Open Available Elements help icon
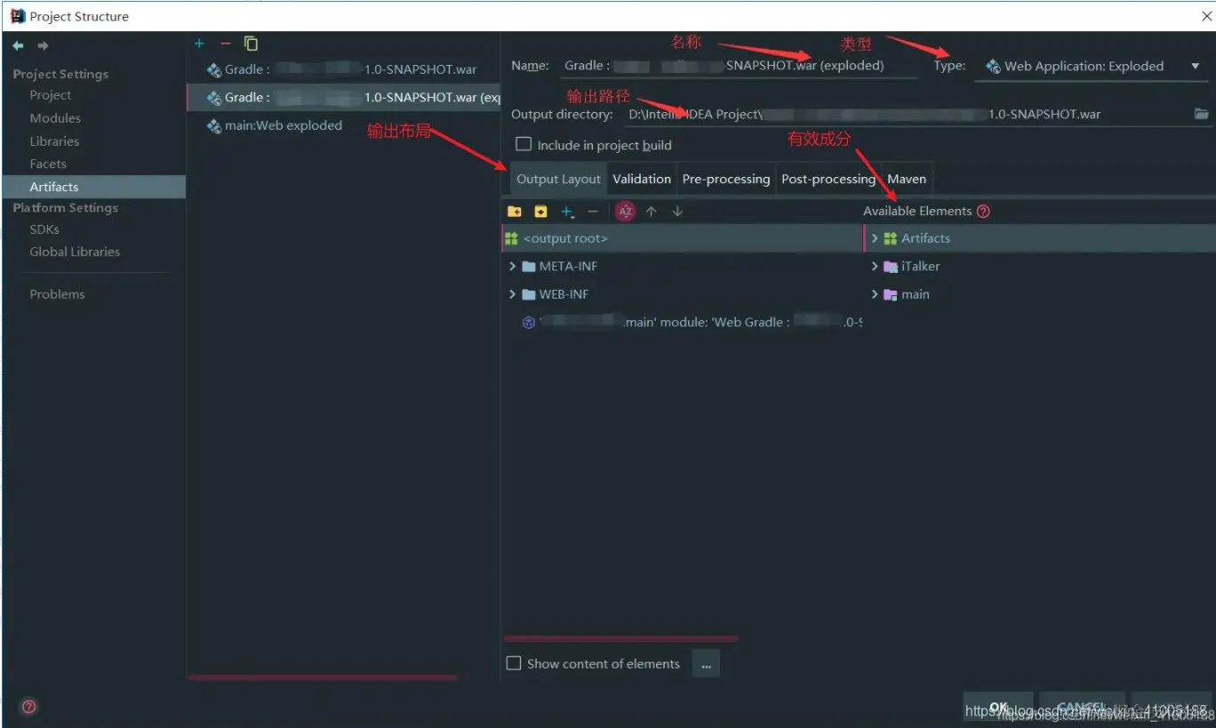 click(982, 212)
